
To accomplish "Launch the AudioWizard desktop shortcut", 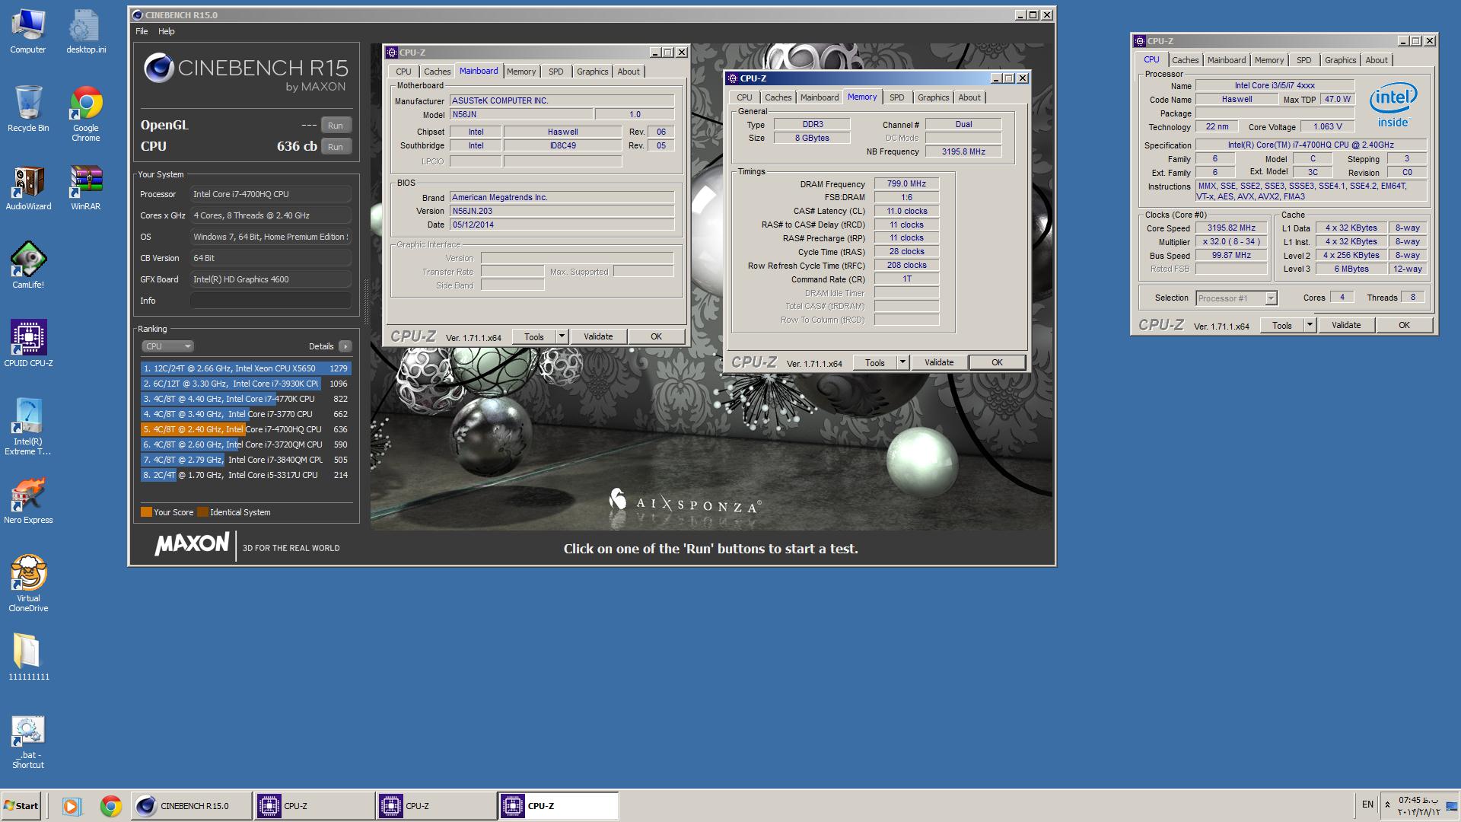I will (x=28, y=188).
